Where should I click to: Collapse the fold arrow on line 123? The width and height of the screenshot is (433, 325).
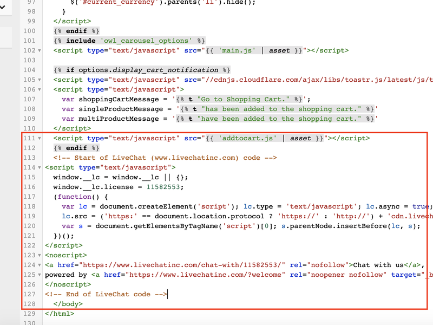[39, 255]
